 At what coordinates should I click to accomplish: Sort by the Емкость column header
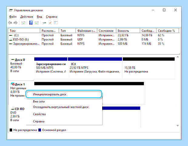tap(128, 31)
